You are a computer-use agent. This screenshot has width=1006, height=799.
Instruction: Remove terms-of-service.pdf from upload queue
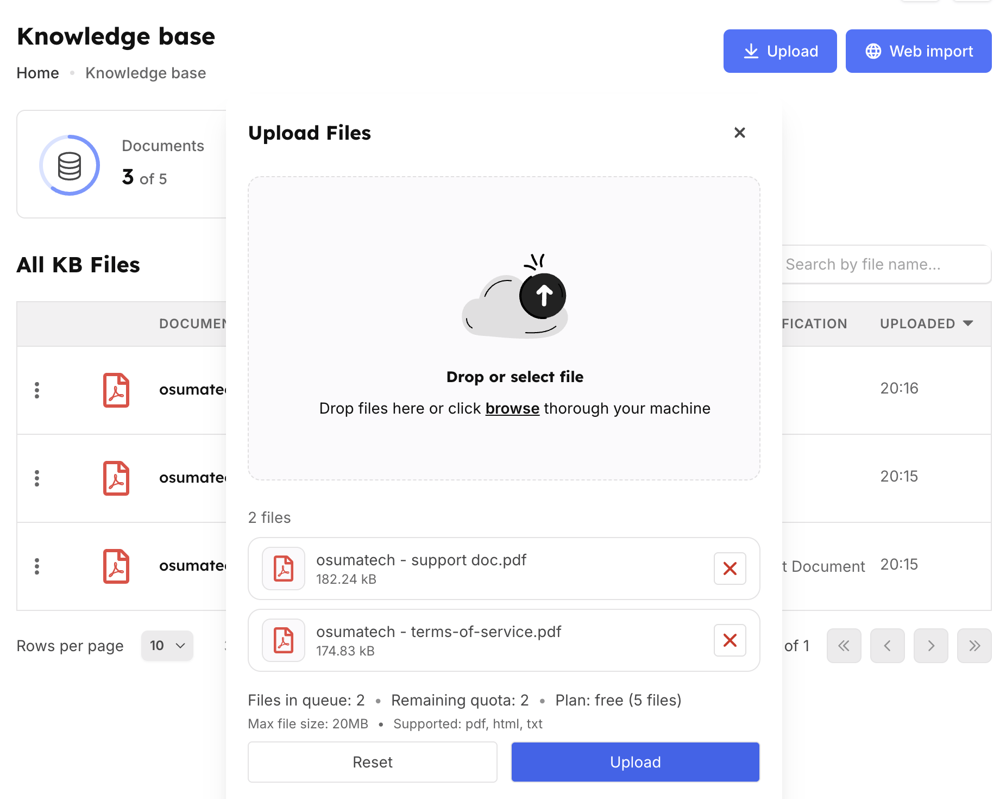[730, 640]
